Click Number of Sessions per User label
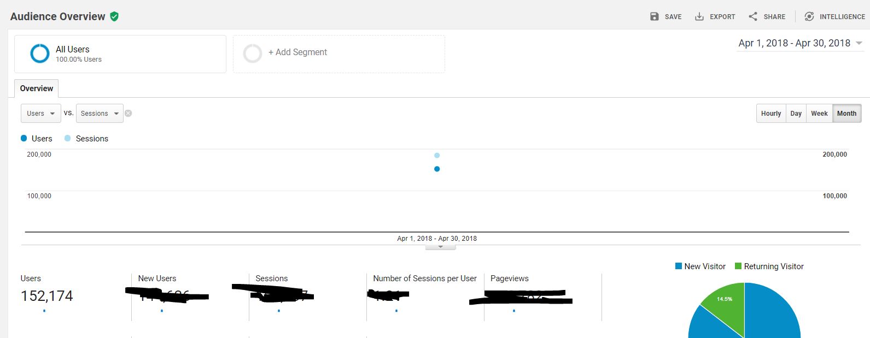This screenshot has height=338, width=870. point(425,278)
